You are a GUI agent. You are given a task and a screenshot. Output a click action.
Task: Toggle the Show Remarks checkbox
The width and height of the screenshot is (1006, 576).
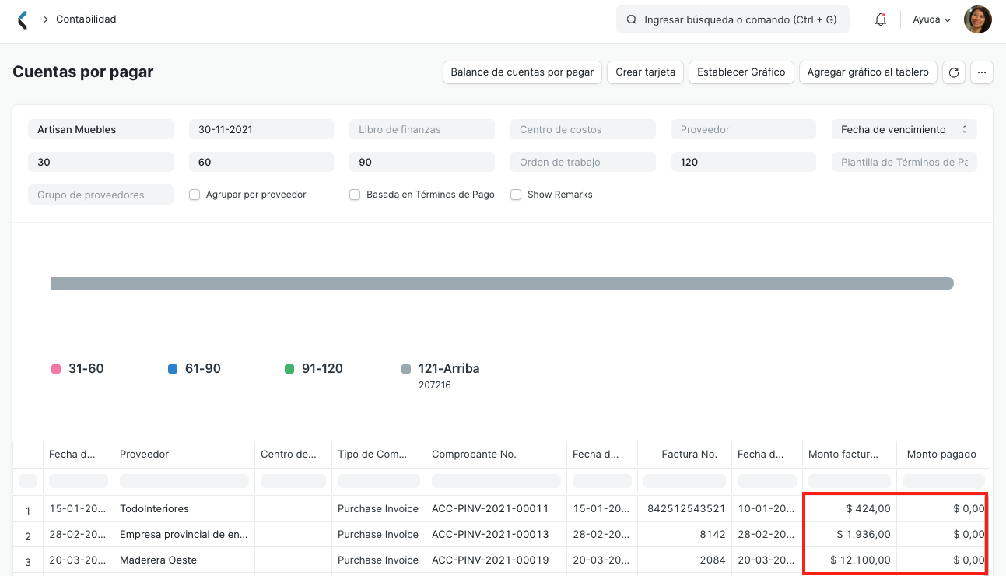(x=516, y=194)
